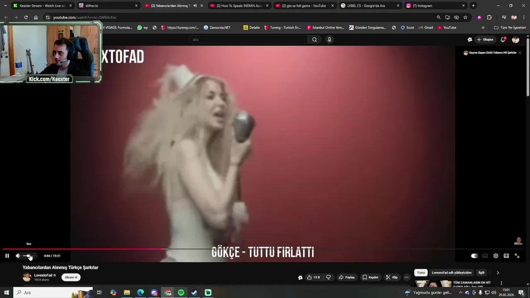
Task: Select the İlgili filter chip
Action: tap(481, 273)
